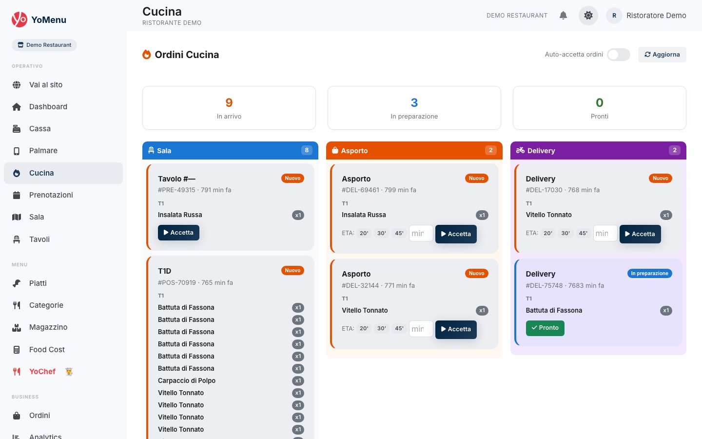Image resolution: width=702 pixels, height=439 pixels.
Task: Click the Ristoratore Demo avatar icon
Action: (x=614, y=16)
